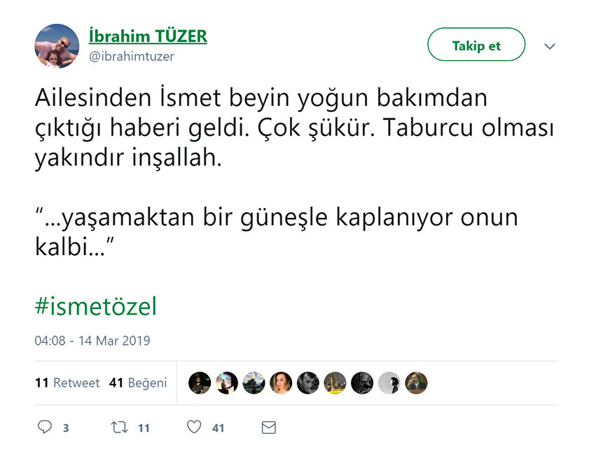
Task: View the 11 Retweet list
Action: click(67, 383)
